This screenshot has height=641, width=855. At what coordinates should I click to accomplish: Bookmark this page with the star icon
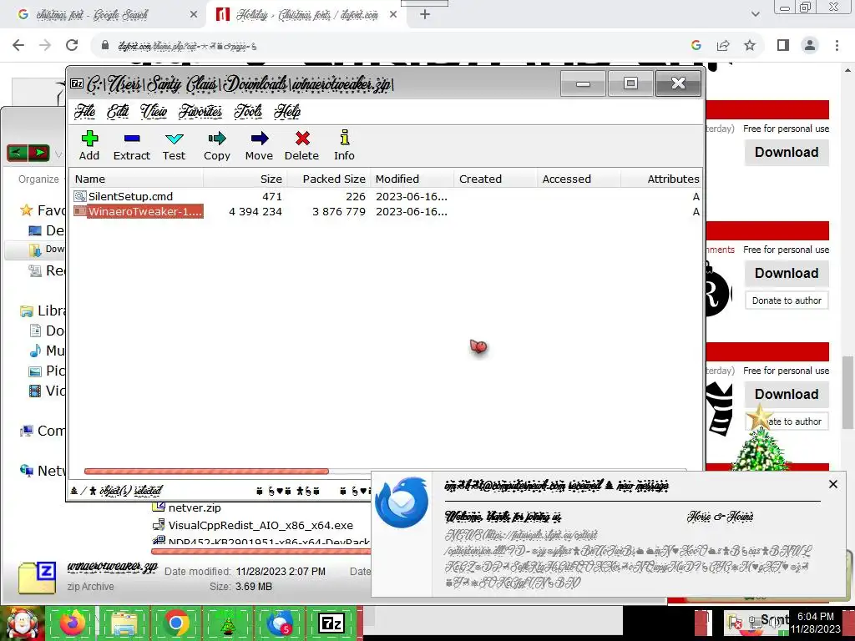[750, 45]
